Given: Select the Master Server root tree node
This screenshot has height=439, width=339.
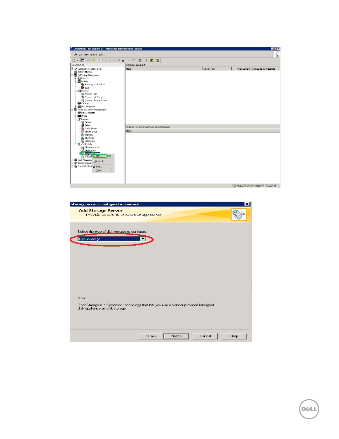Looking at the screenshot, I should pyautogui.click(x=88, y=69).
